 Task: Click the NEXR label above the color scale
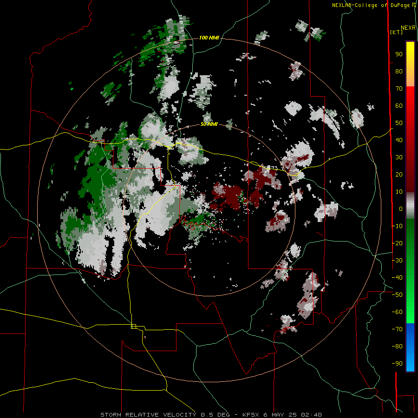[408, 28]
